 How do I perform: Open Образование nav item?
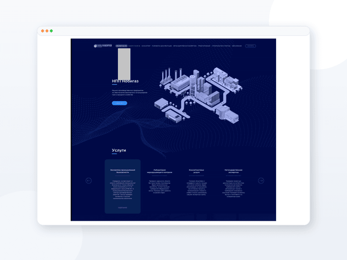(x=237, y=46)
